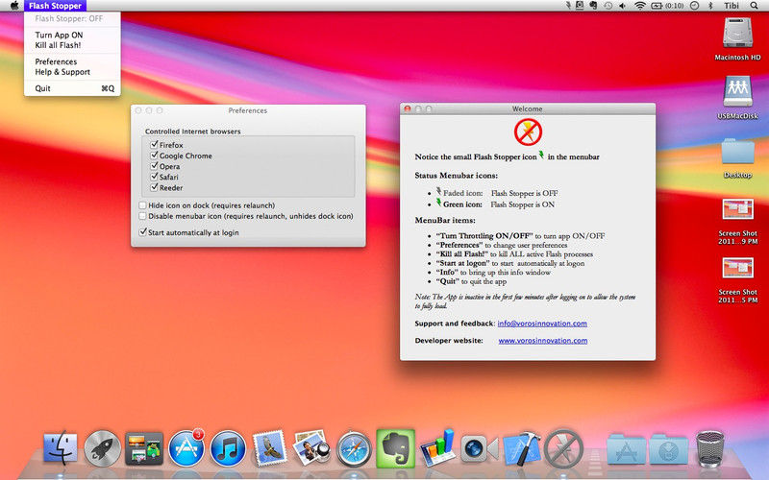The width and height of the screenshot is (769, 480).
Task: Close the Welcome window
Action: [x=407, y=108]
